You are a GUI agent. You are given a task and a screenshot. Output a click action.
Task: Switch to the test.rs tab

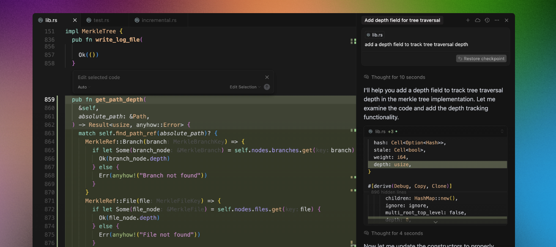point(101,20)
